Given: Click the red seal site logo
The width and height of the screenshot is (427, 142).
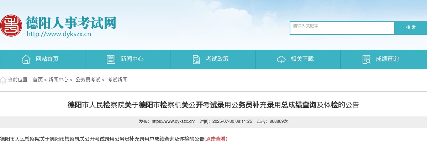Looking at the screenshot, I should (x=10, y=26).
